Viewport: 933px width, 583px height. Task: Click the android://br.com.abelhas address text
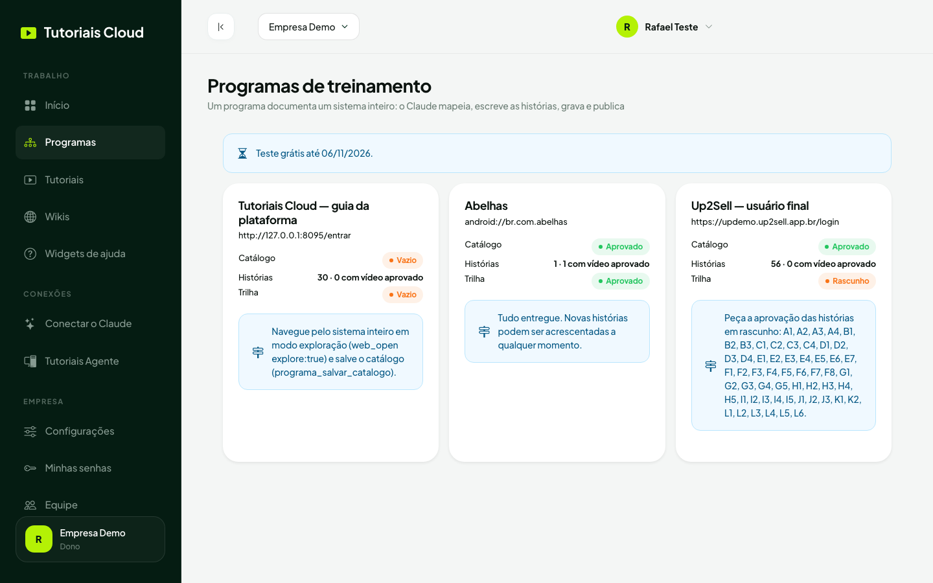point(516,222)
